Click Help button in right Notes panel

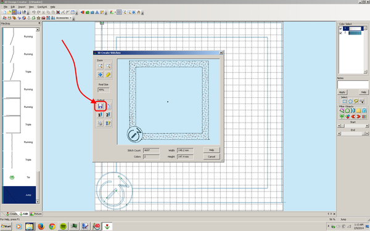[x=364, y=92]
